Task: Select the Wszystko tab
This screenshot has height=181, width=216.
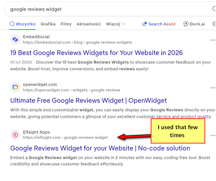Action: click(23, 24)
